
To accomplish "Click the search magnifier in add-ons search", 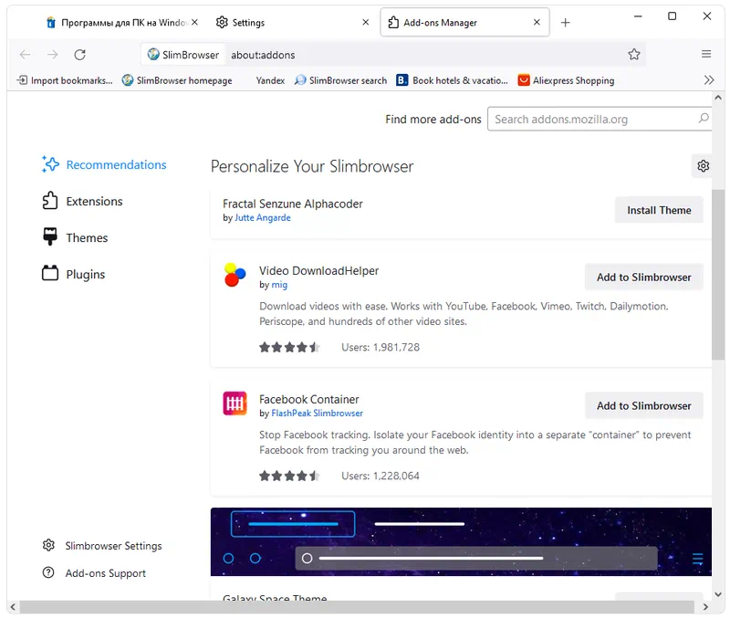I will [x=703, y=119].
